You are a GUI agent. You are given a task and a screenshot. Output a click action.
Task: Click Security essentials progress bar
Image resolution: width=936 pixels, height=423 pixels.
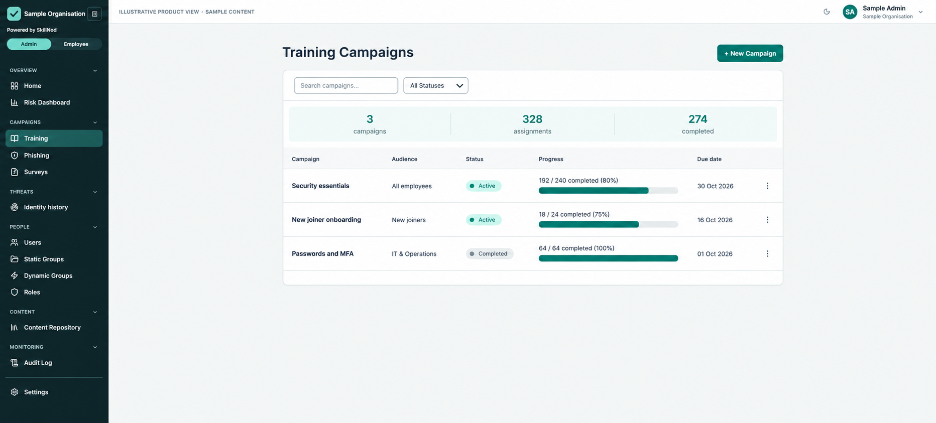608,191
